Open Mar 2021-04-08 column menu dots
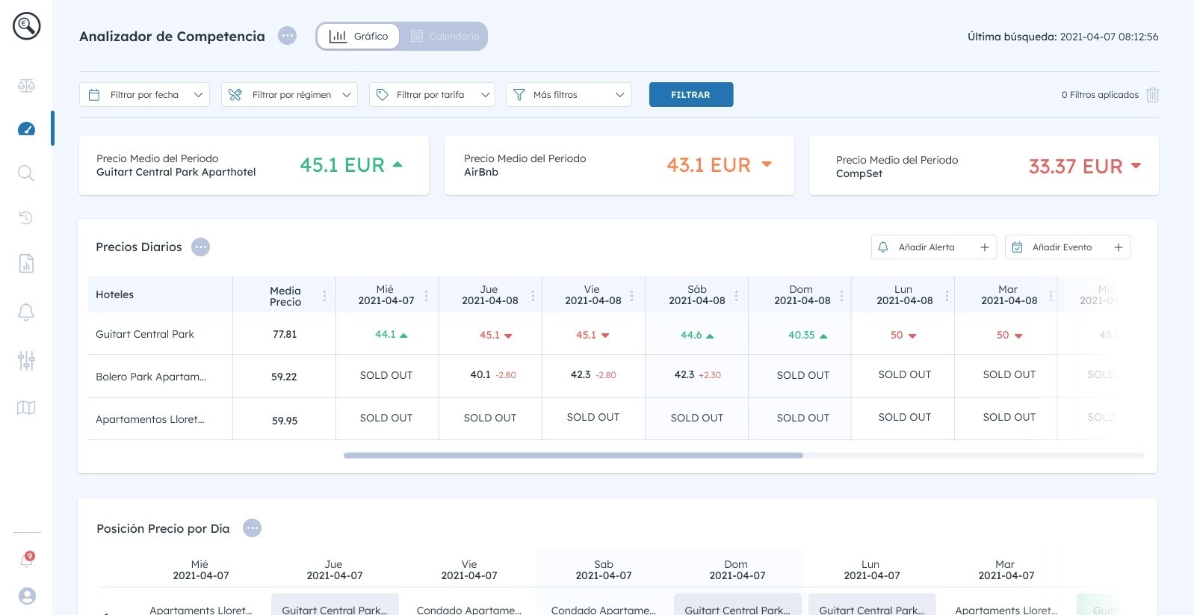 point(1051,296)
